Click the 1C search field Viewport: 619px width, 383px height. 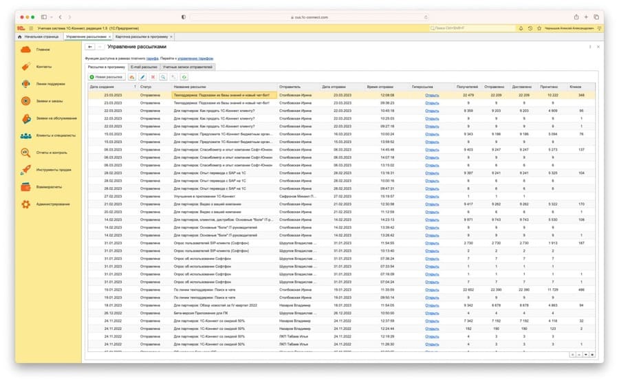point(472,28)
